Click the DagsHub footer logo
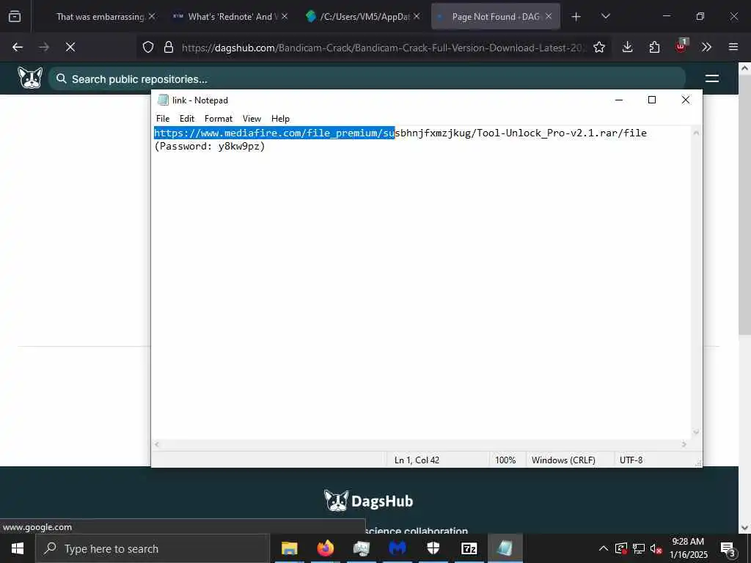 coord(368,501)
